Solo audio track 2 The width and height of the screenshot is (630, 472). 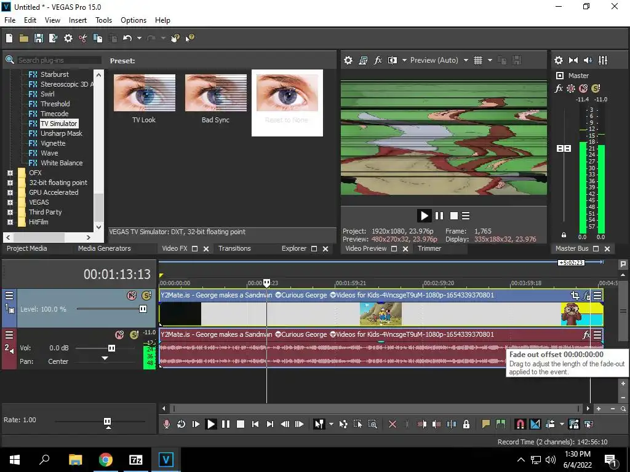click(x=134, y=335)
